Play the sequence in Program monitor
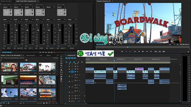 click(x=143, y=51)
